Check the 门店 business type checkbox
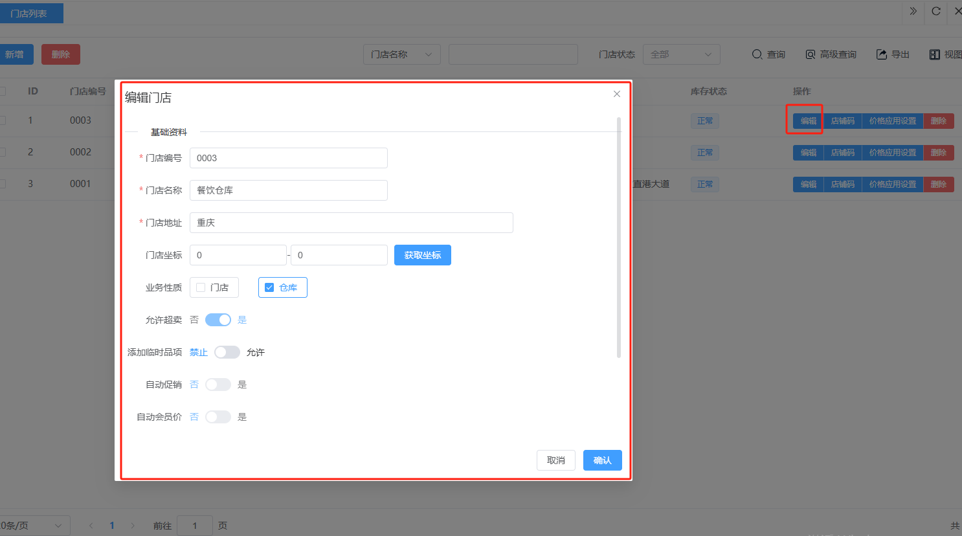The image size is (962, 536). [x=201, y=287]
